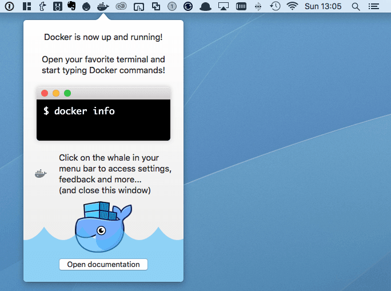This screenshot has height=291, width=391.
Task: Open the Time Machine menu bar icon
Action: point(275,6)
